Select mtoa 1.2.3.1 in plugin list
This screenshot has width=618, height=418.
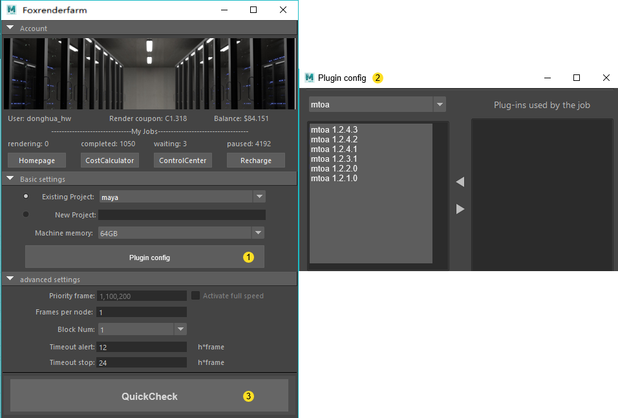(334, 159)
